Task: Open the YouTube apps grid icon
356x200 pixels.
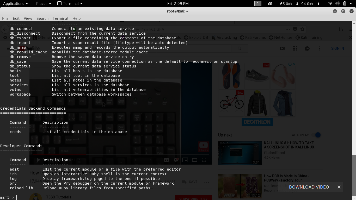Action: click(295, 48)
